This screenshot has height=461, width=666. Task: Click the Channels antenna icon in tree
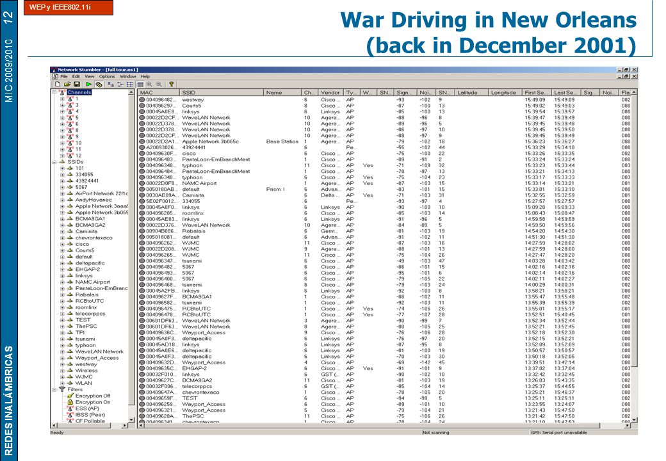tap(62, 92)
